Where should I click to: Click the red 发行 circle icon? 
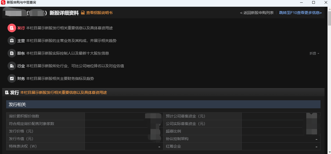pyautogui.click(x=12, y=28)
